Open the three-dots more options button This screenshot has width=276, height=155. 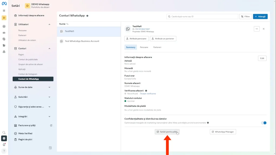click(257, 29)
